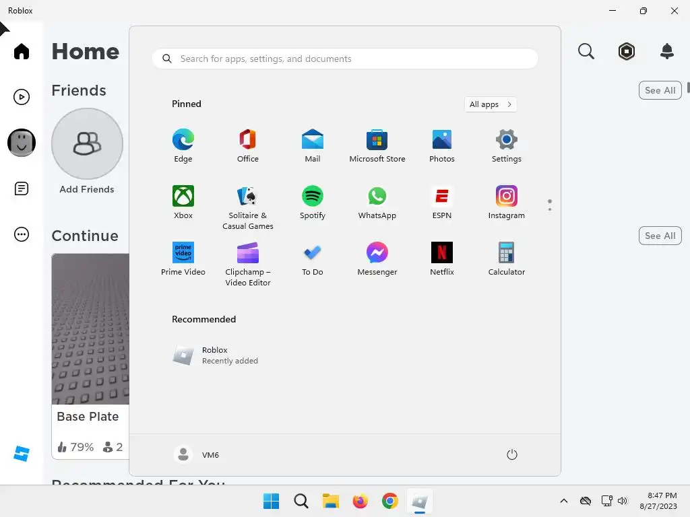Launch the To Do app

coord(313,259)
